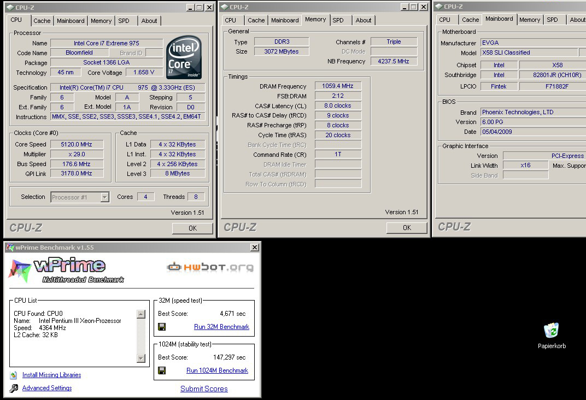The width and height of the screenshot is (586, 400).
Task: Click the Install Missing Libraries icon
Action: [x=14, y=375]
